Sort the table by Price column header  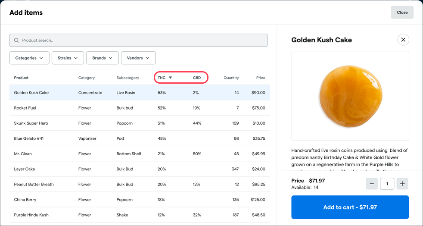tap(261, 78)
